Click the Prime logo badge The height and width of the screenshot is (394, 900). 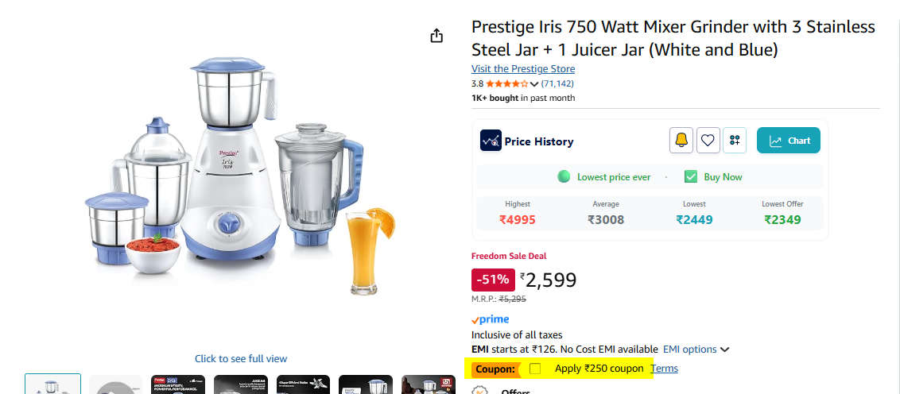pyautogui.click(x=491, y=319)
